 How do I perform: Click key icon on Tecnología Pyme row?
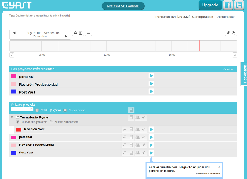[x=144, y=118]
